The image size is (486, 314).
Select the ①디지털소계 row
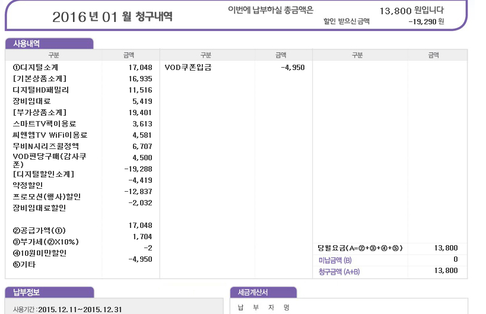[x=35, y=68]
